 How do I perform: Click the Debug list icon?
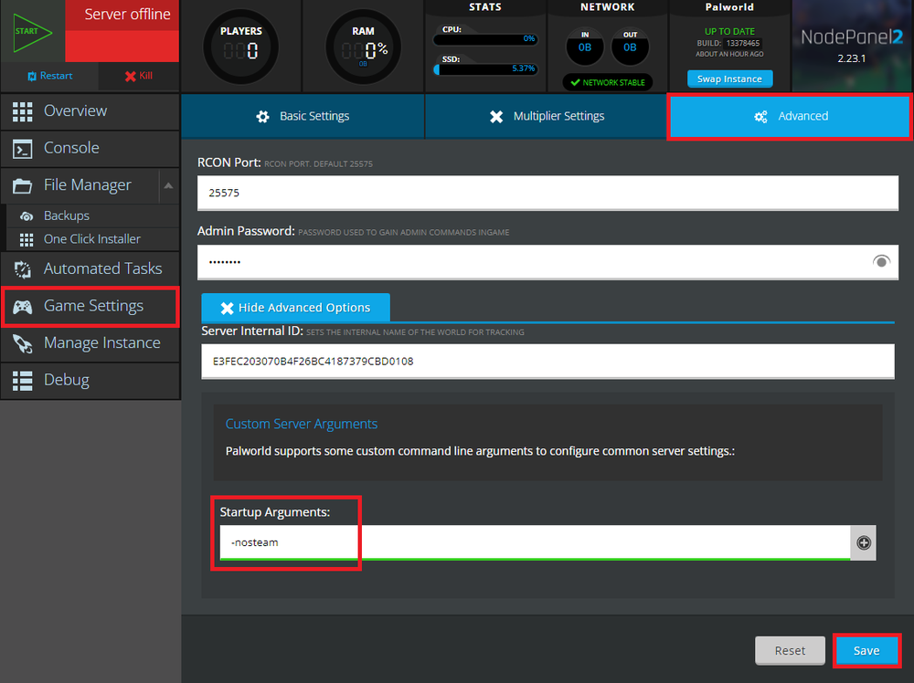tap(25, 381)
